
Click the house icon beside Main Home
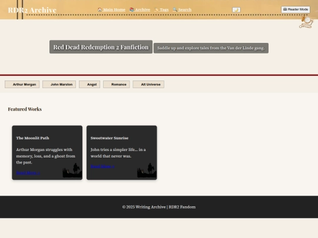coord(100,9)
